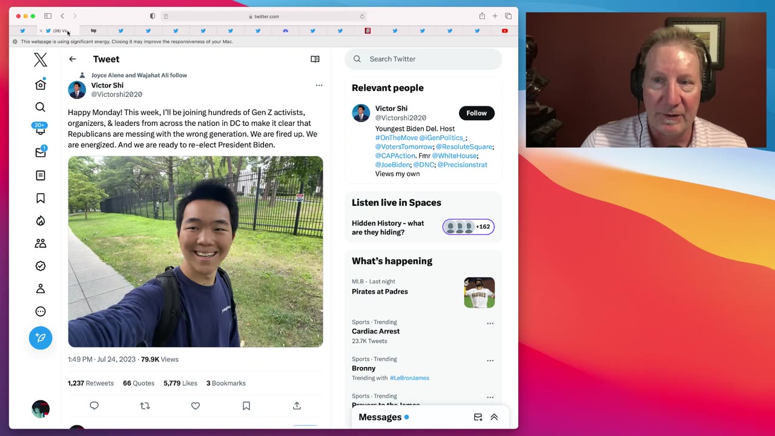Open the Profile person icon in sidebar
Viewport: 775px width, 436px height.
pos(41,289)
